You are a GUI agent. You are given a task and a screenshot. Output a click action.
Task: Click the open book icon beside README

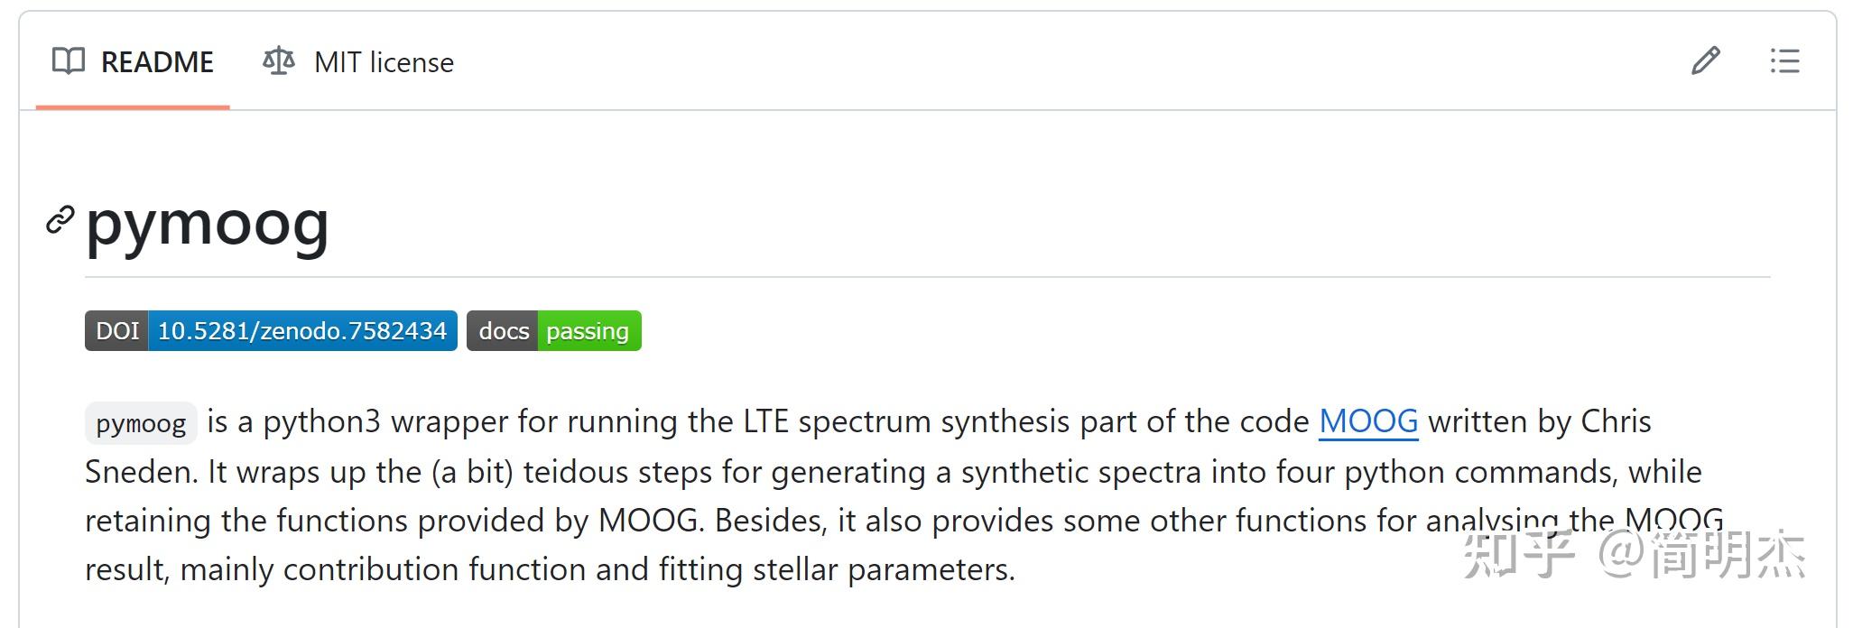tap(70, 61)
